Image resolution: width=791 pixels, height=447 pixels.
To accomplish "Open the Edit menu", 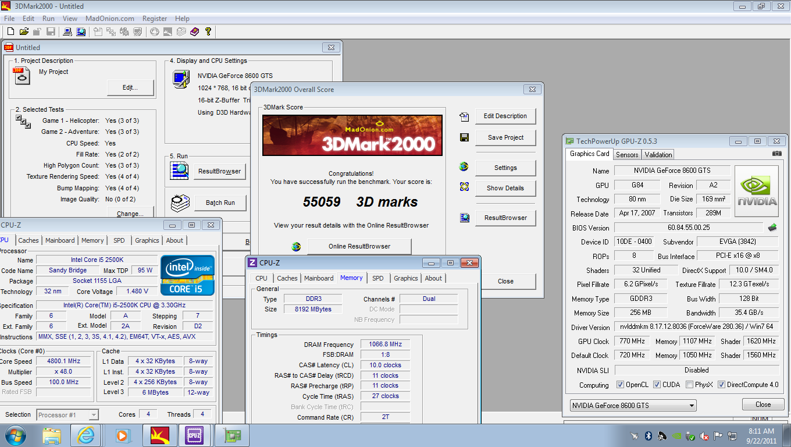I will [28, 19].
